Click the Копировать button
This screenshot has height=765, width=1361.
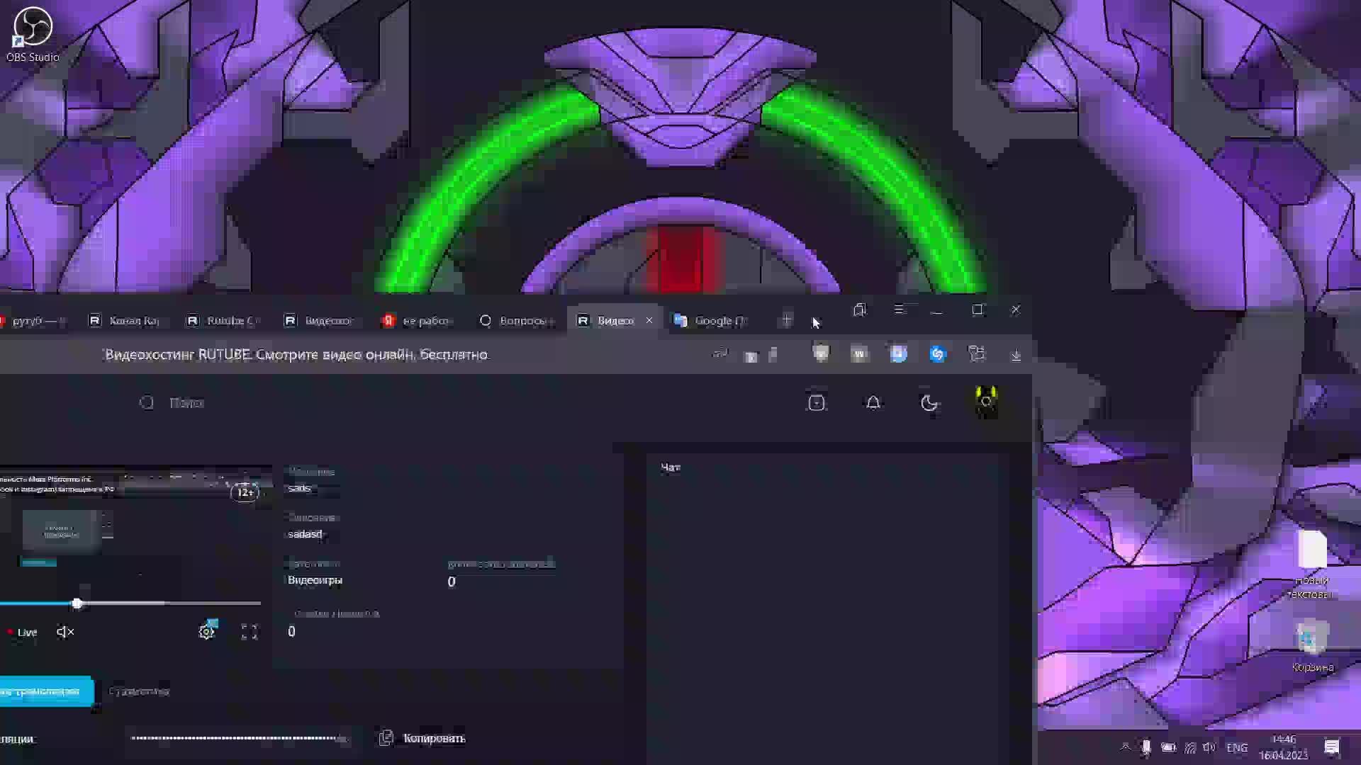pyautogui.click(x=423, y=738)
